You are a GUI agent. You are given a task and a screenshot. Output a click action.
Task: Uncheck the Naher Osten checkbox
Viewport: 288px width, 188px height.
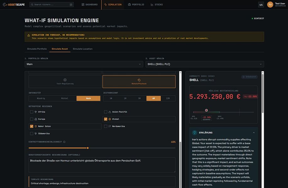click(x=31, y=126)
